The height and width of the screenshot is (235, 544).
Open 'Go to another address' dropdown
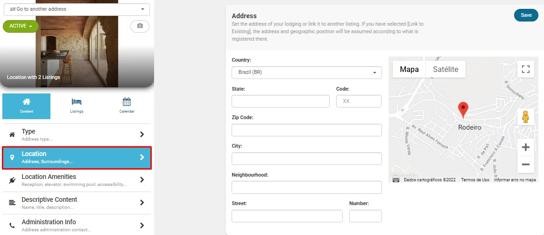[x=77, y=9]
